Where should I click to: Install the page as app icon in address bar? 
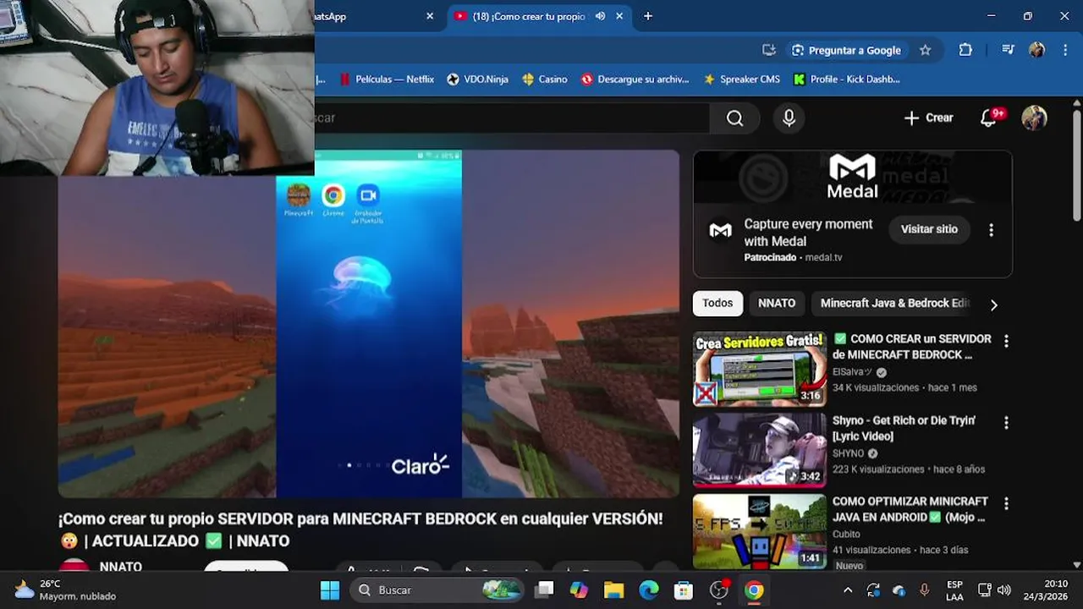(x=768, y=50)
